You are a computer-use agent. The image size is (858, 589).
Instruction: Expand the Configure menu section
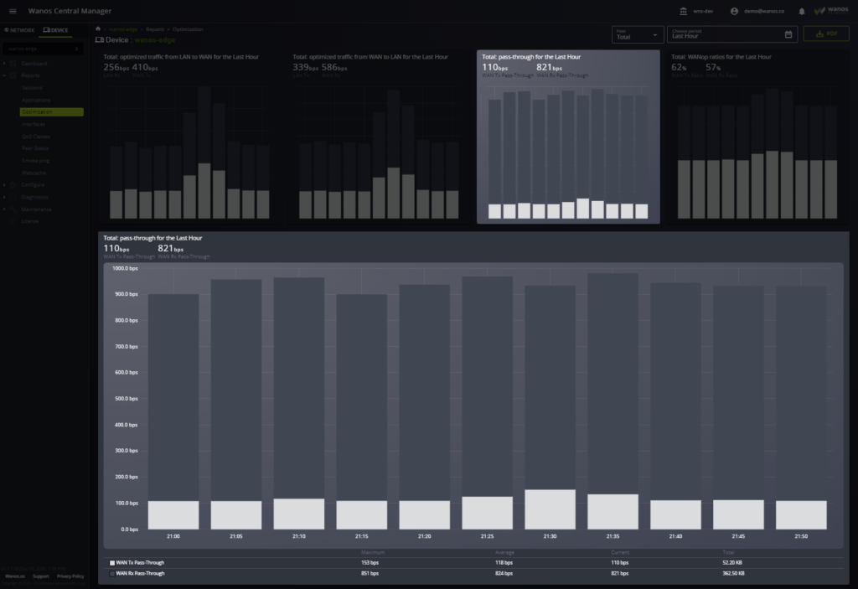(32, 184)
